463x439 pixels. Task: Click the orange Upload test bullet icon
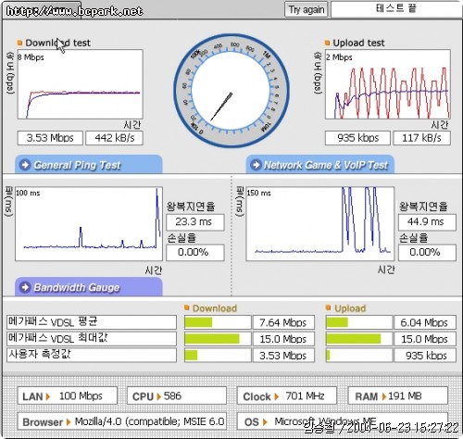click(328, 43)
